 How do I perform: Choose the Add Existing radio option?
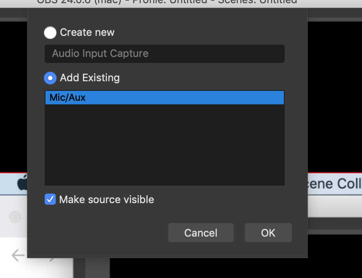point(50,78)
